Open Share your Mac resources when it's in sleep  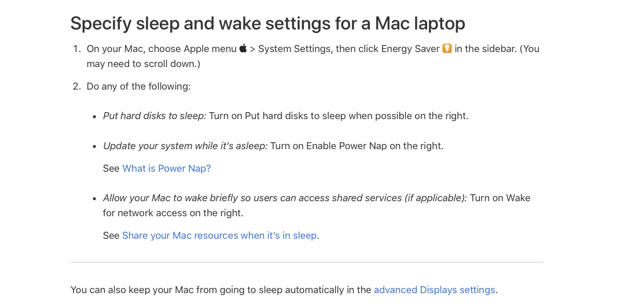pyautogui.click(x=219, y=235)
